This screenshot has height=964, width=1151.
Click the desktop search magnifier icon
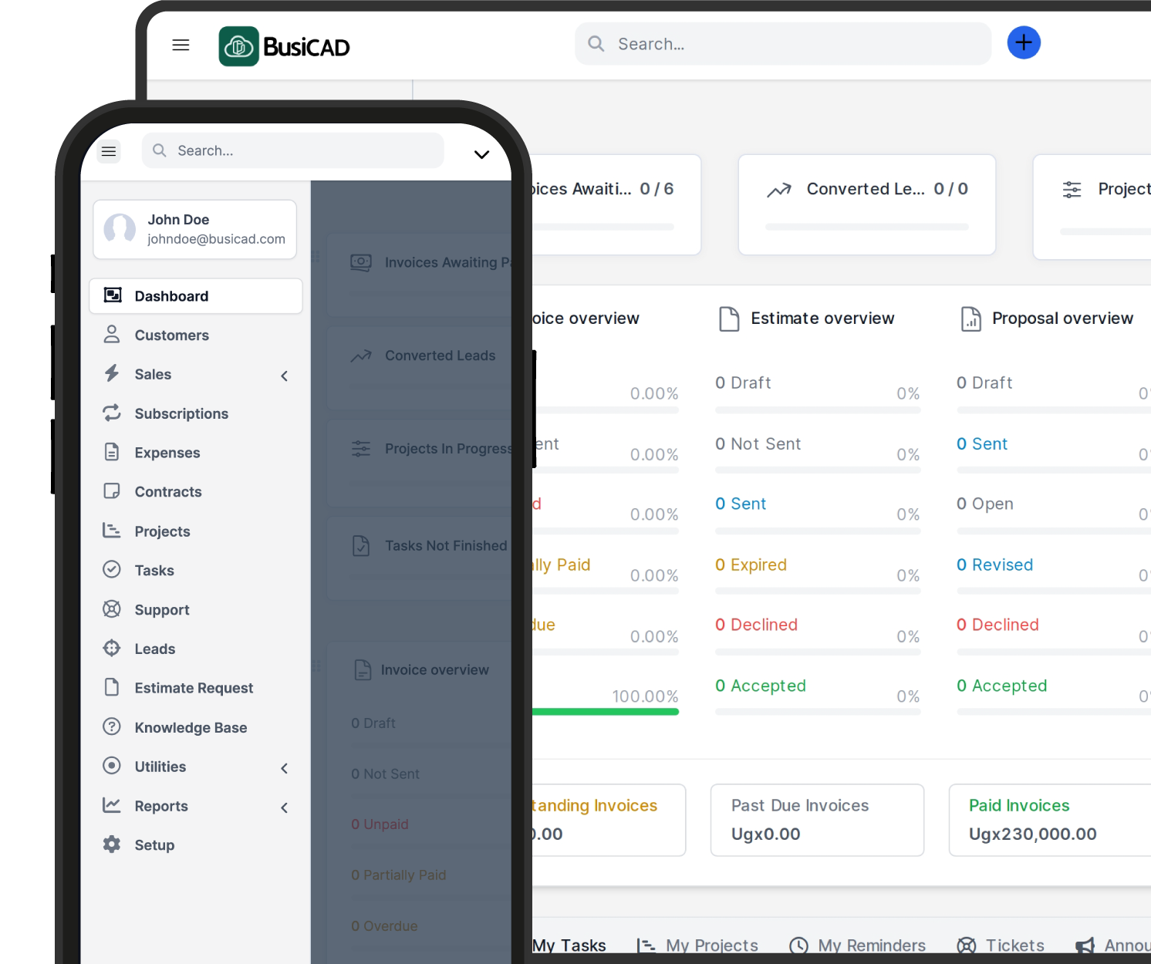pyautogui.click(x=596, y=44)
